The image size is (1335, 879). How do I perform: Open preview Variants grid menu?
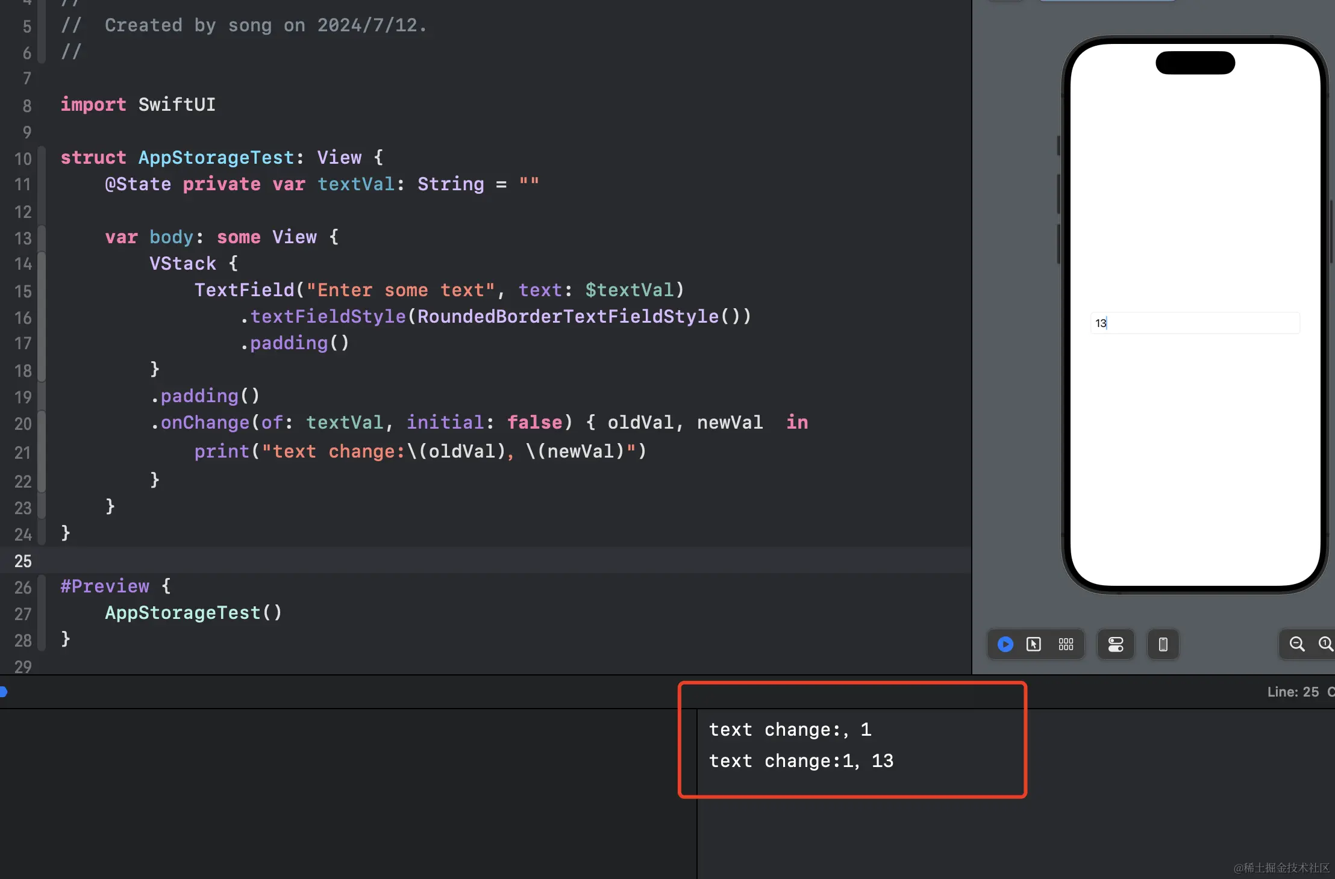[x=1066, y=644]
